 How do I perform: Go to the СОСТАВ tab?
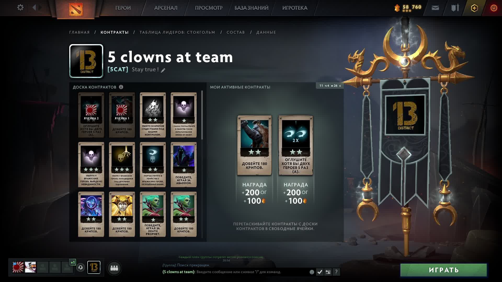(236, 32)
